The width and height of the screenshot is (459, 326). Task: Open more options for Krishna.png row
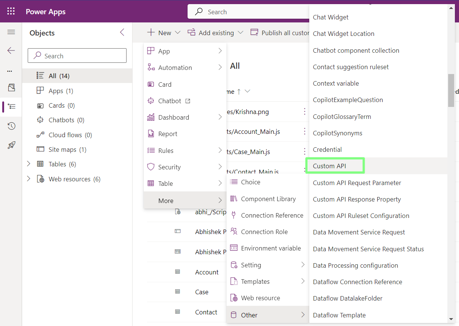305,111
